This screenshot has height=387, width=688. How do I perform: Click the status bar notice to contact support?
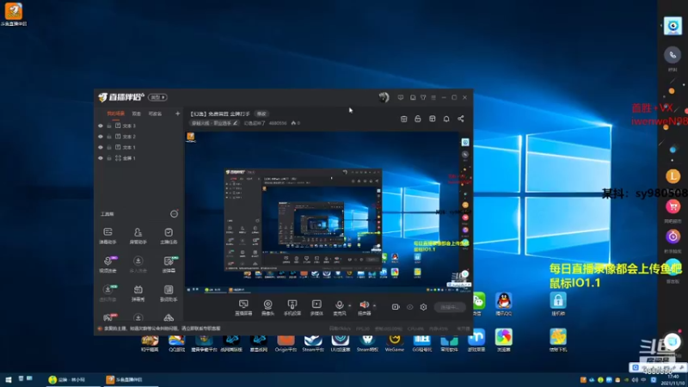(160, 329)
